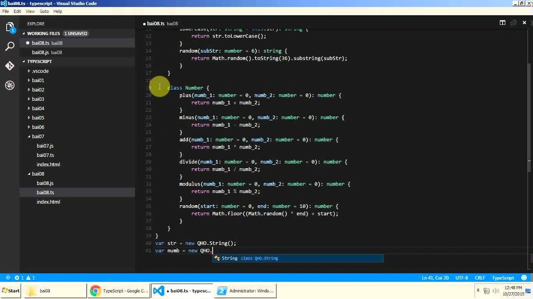This screenshot has height=299, width=533.
Task: Click the EXPLORE sidebar header
Action: (36, 24)
